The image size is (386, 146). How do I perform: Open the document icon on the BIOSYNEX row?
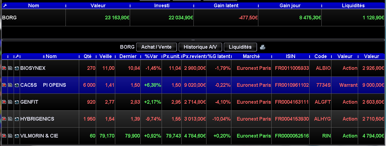pyautogui.click(x=10, y=68)
